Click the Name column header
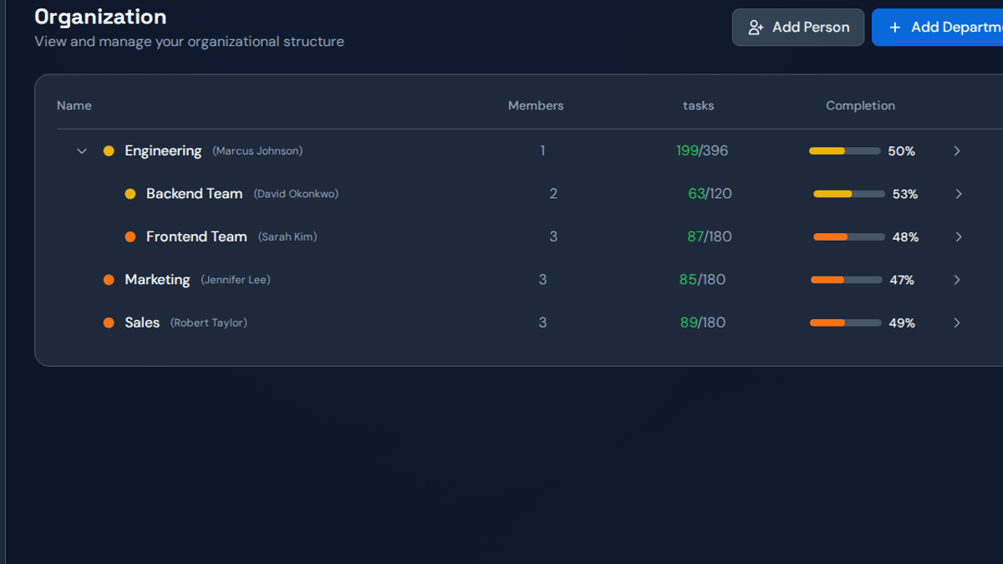 [x=74, y=105]
